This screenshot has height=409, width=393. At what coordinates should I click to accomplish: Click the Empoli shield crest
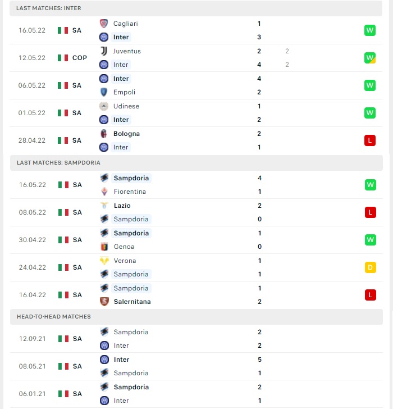[x=104, y=92]
